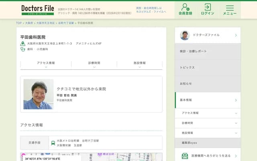Screen dimensions: 257x161
Task: Open the メニュー hamburger menu
Action: coord(230,10)
